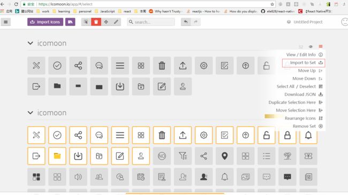Select the map location pin icon
Viewport: 348px width, 195px height.
(x=224, y=156)
